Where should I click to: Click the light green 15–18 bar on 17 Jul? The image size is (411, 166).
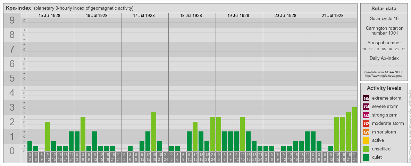pos(154,131)
